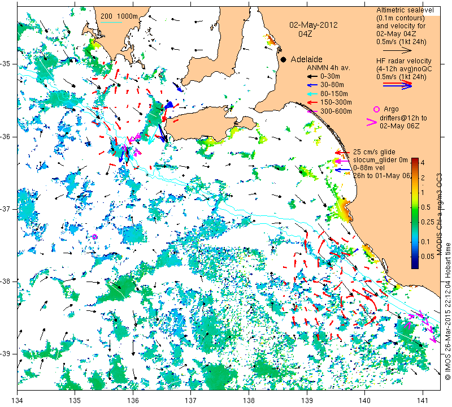This screenshot has height=407, width=452.
Task: Click the '2' tick on the colour bar
Action: (x=423, y=177)
